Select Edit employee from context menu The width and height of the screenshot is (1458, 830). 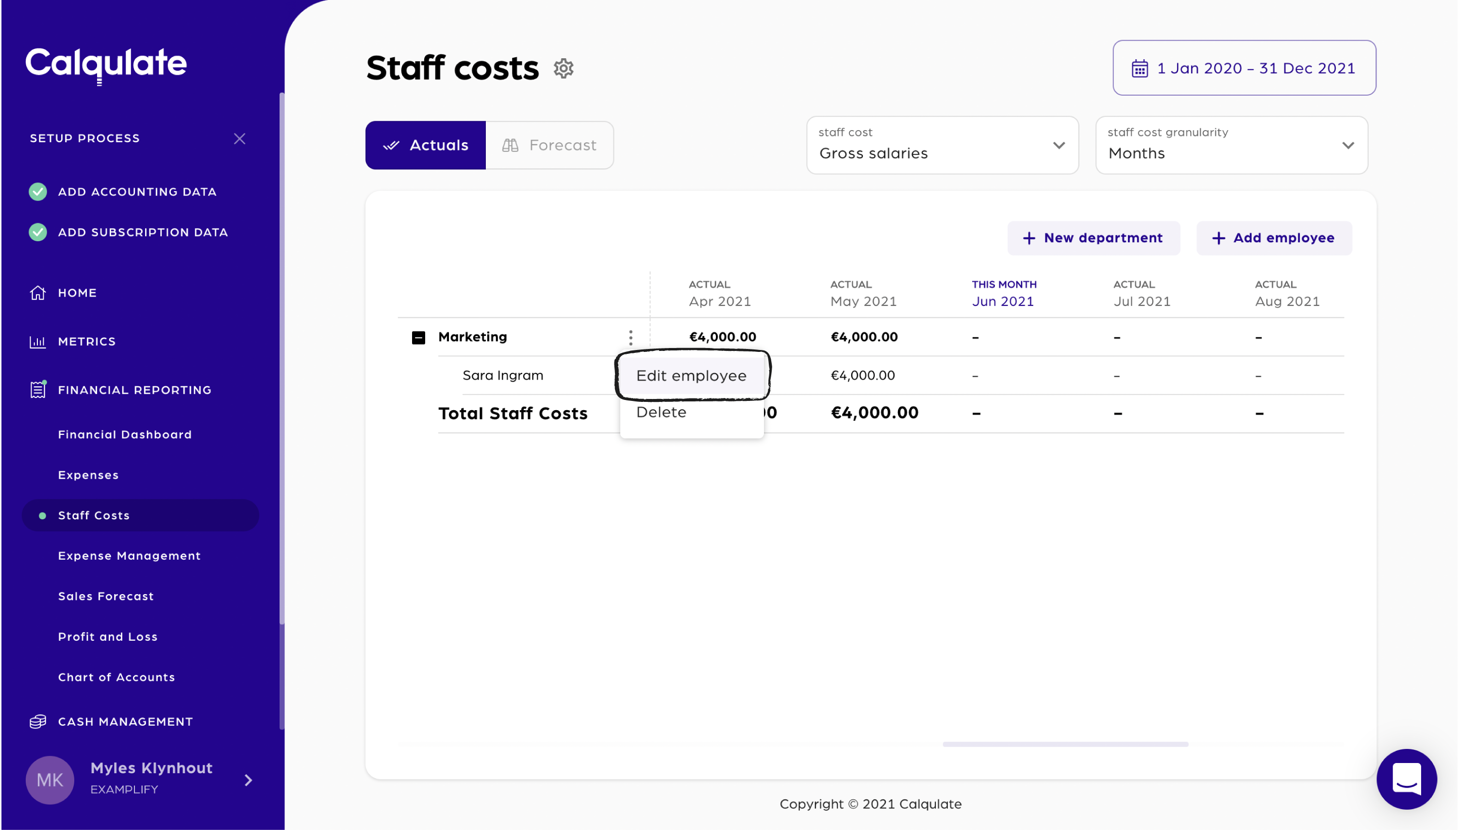tap(691, 376)
